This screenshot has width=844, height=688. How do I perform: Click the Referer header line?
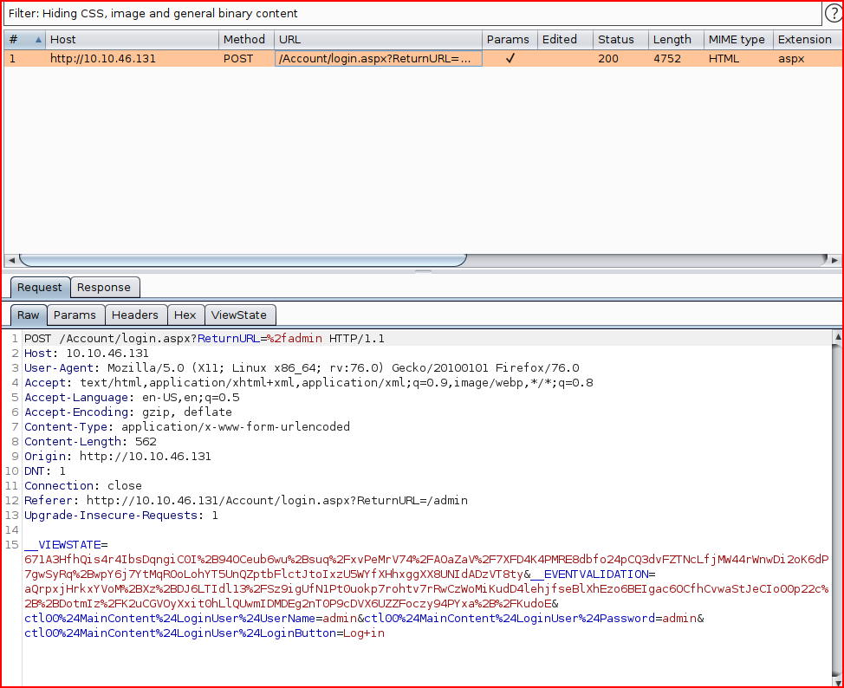click(246, 501)
